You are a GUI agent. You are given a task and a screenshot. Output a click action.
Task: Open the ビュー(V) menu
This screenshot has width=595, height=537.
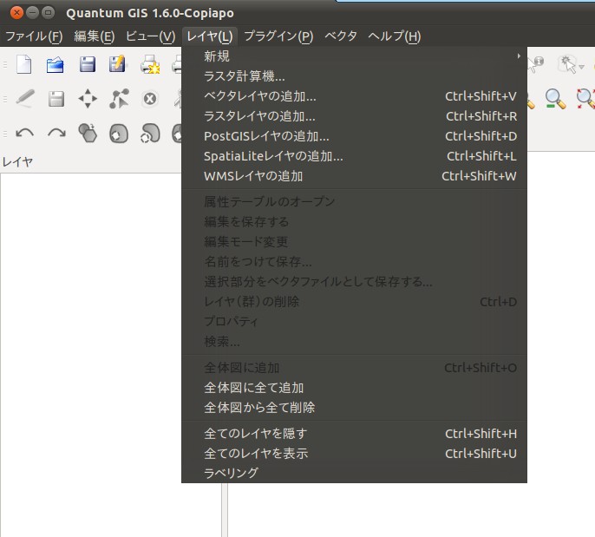click(x=151, y=36)
